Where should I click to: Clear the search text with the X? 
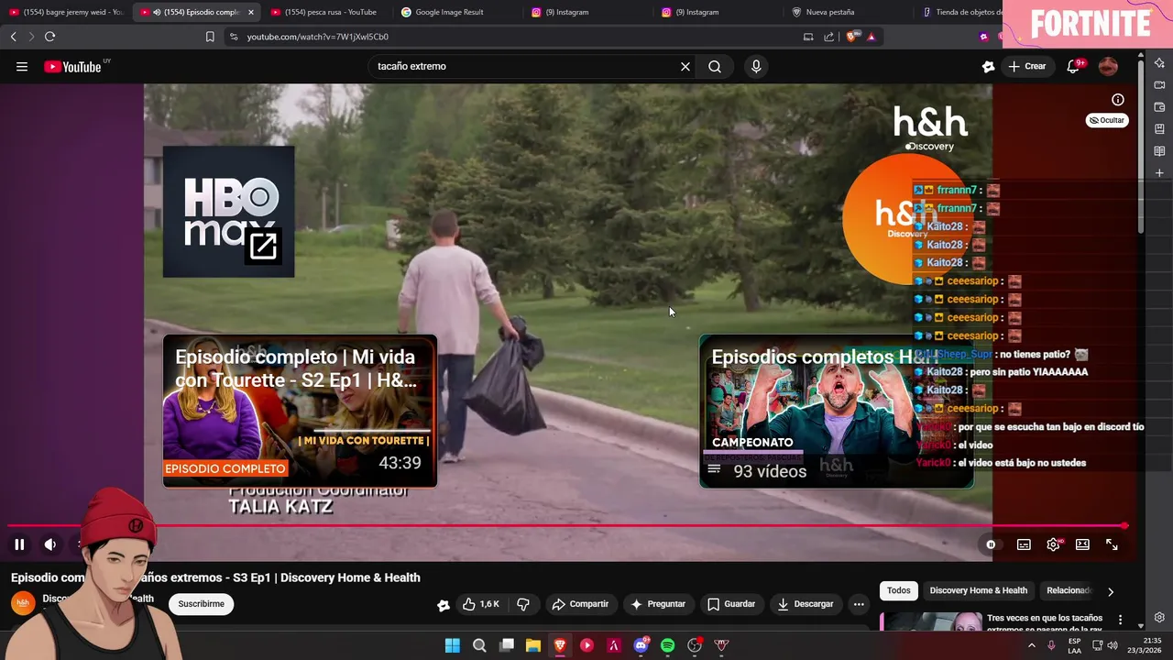click(x=685, y=66)
